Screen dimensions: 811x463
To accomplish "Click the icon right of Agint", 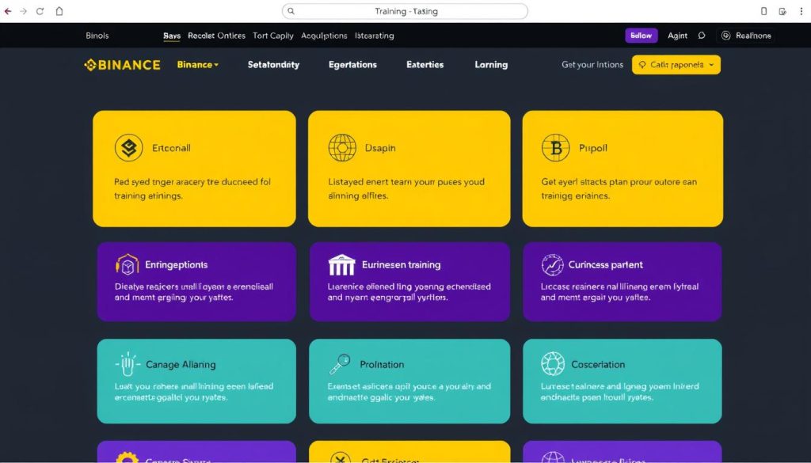I will click(x=702, y=36).
